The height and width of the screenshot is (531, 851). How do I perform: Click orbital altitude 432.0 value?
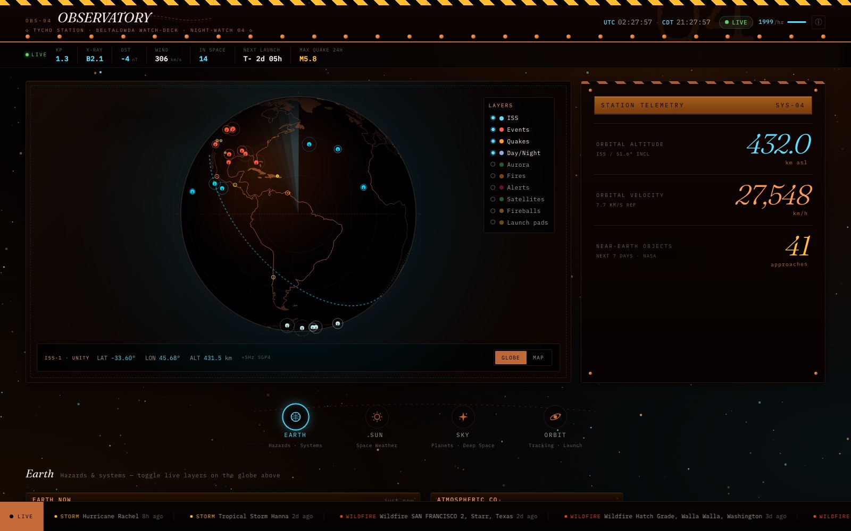779,144
